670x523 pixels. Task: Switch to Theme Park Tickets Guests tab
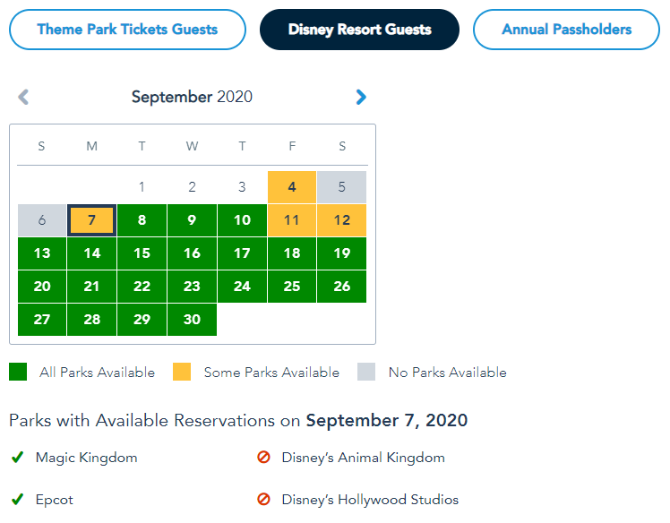[x=127, y=30]
